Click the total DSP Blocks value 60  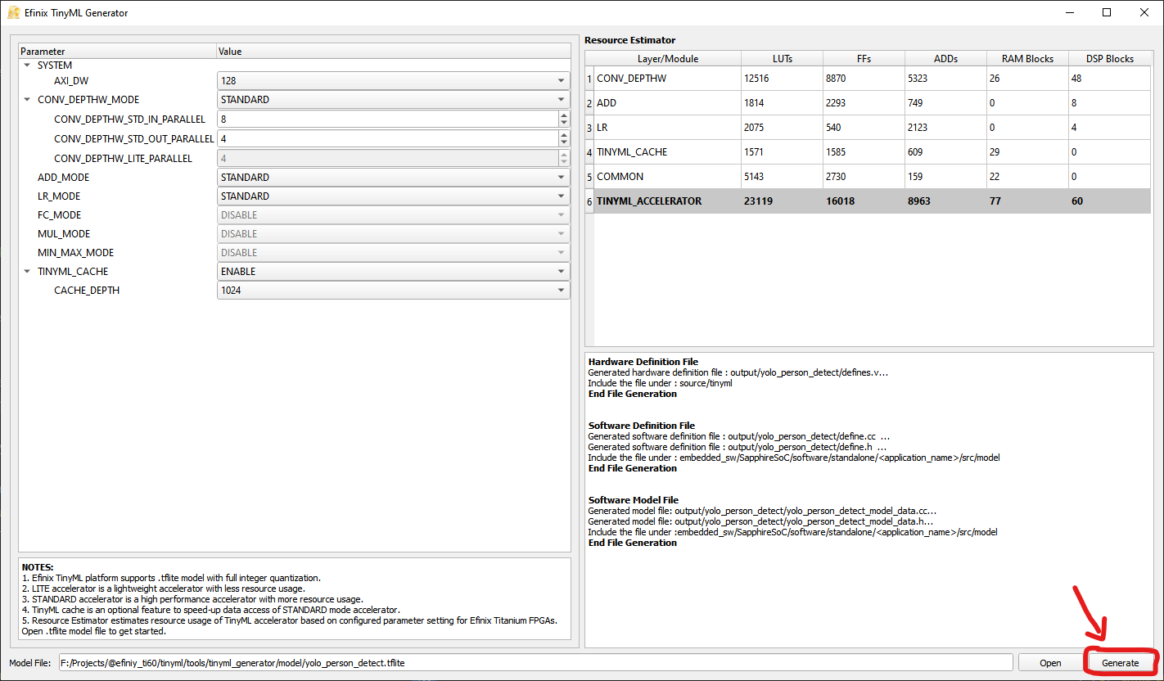click(x=1109, y=201)
